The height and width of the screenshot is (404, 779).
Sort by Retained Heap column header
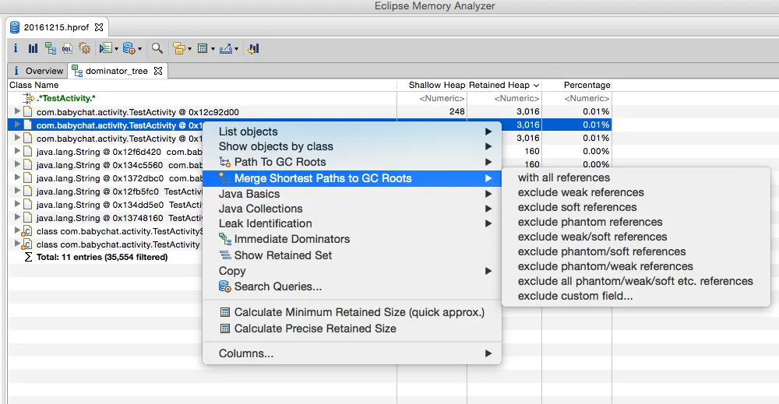504,85
